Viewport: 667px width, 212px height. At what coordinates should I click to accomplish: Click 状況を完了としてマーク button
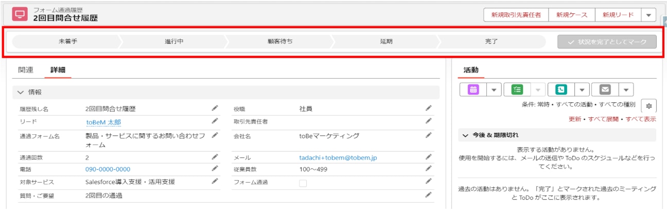click(x=607, y=42)
